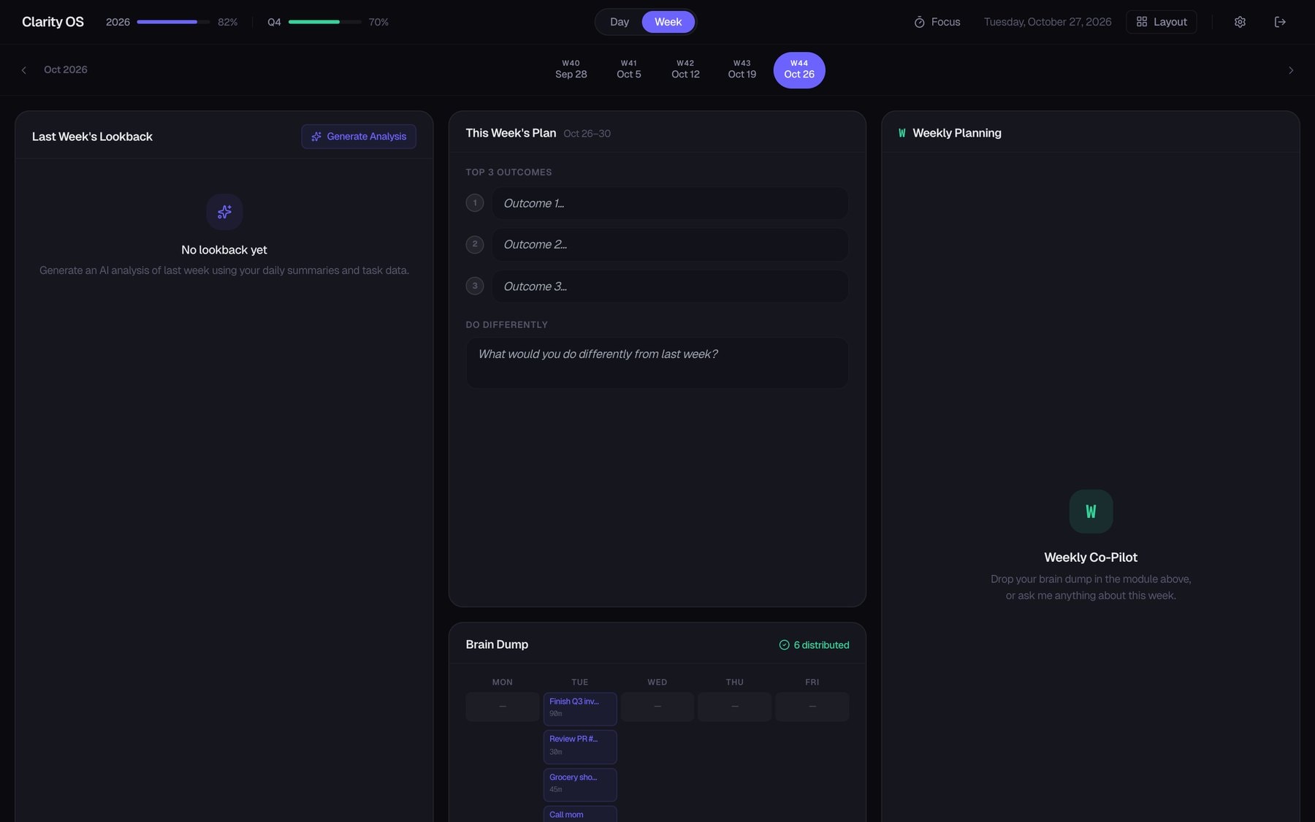Screen dimensions: 1315x822
Task: Open the Layout menu
Action: [x=1162, y=22]
